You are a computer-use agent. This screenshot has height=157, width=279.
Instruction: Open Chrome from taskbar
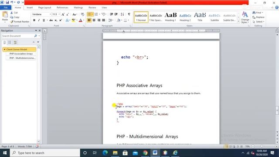pos(145,153)
